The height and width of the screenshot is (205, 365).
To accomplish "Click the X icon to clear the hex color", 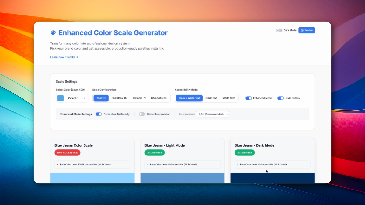I will [x=84, y=98].
